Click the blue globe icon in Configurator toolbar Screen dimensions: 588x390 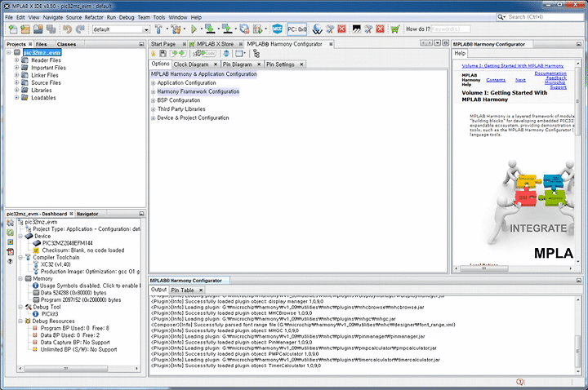tap(226, 54)
